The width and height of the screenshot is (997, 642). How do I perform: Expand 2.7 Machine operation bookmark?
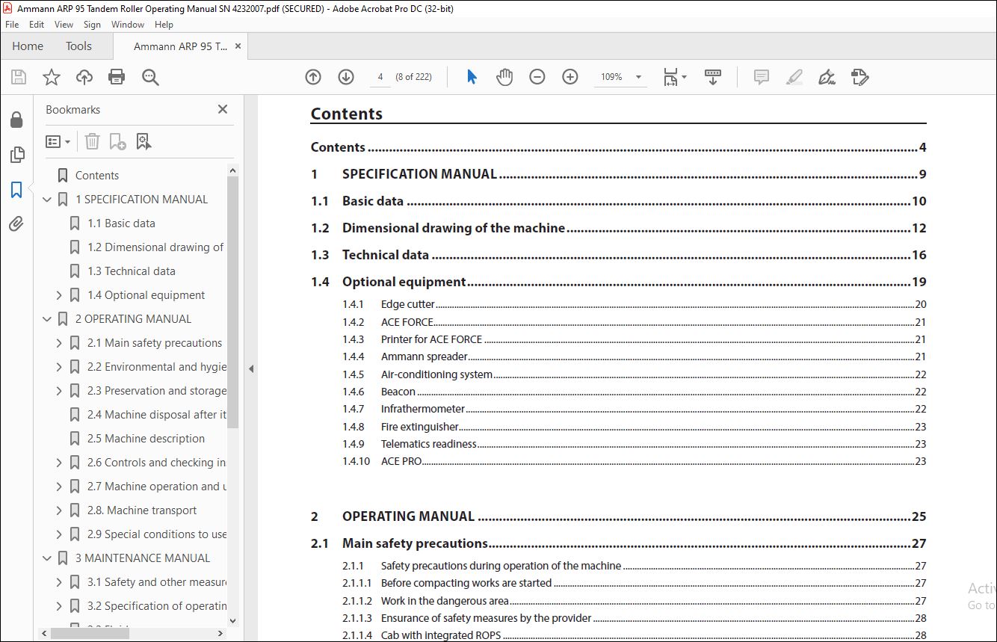(59, 487)
